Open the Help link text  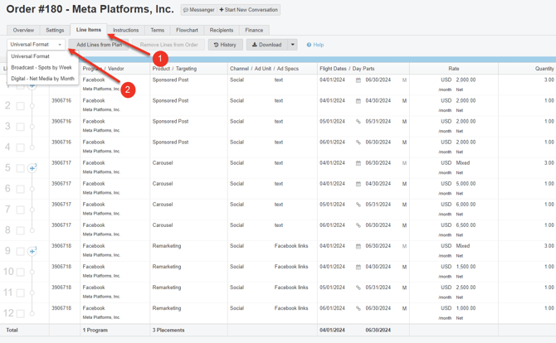pos(319,45)
